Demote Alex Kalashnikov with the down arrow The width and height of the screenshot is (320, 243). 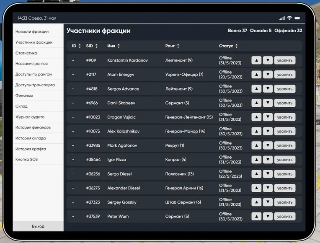[x=268, y=131]
